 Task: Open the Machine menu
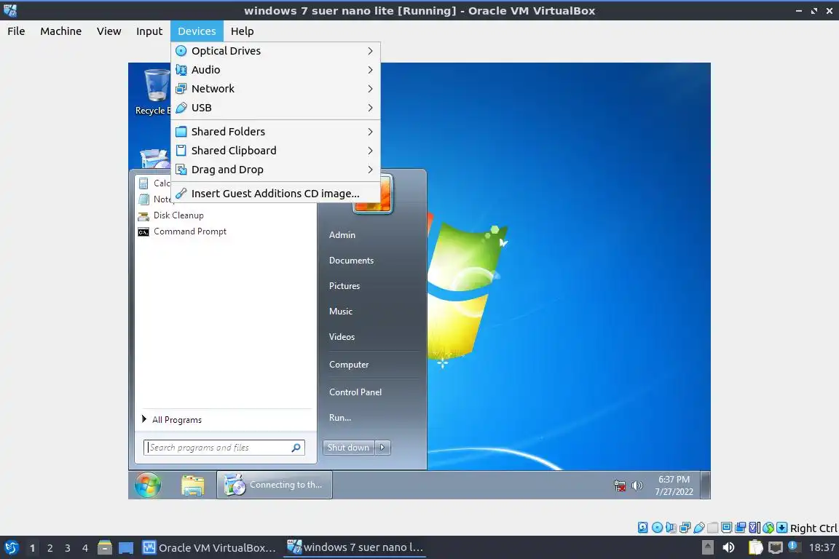coord(61,31)
